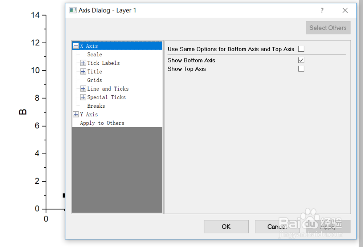Expand the Special Ticks node

click(83, 97)
